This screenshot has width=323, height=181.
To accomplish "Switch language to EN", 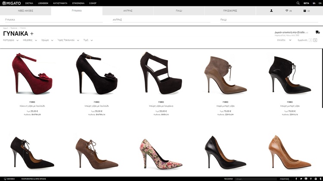I will click(x=320, y=3).
